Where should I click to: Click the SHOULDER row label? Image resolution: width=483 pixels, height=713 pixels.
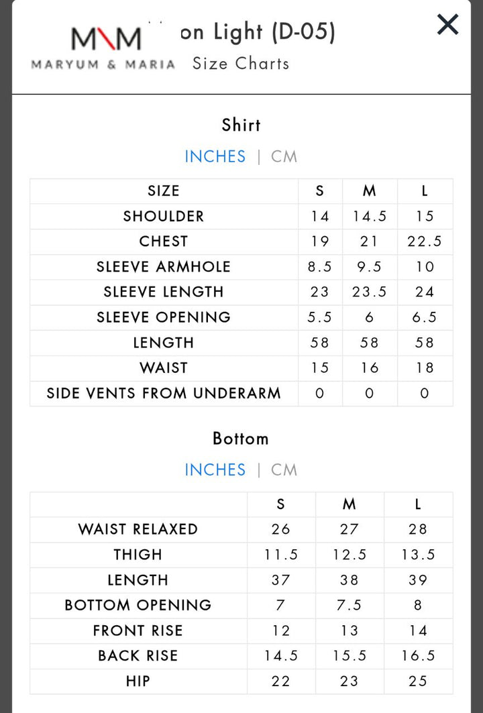point(164,217)
